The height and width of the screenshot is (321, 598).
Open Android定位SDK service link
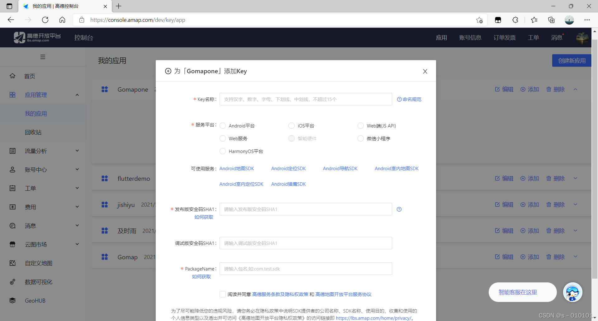(288, 169)
